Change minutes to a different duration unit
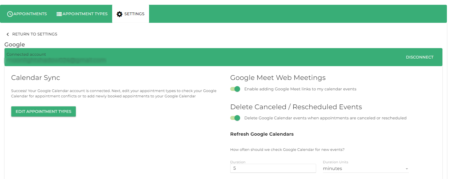The width and height of the screenshot is (450, 179). coord(365,168)
